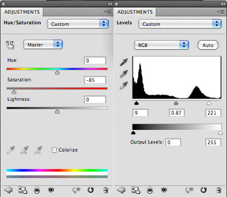Delete the Levels adjustment layer
Viewport: 227px width, 197px height.
pos(218,190)
